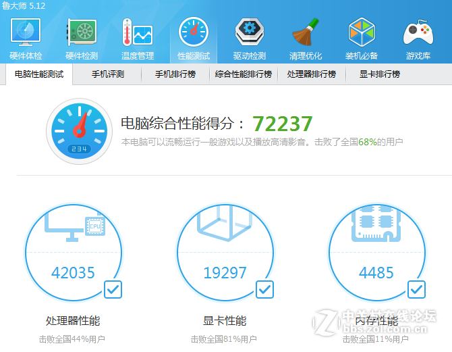
Task: Switch to 综合性能排行榜 tab
Action: [x=244, y=74]
